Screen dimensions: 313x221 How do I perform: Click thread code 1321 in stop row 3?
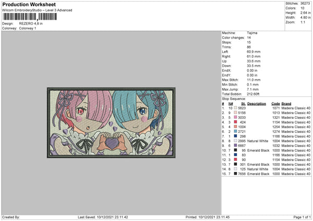(276, 117)
